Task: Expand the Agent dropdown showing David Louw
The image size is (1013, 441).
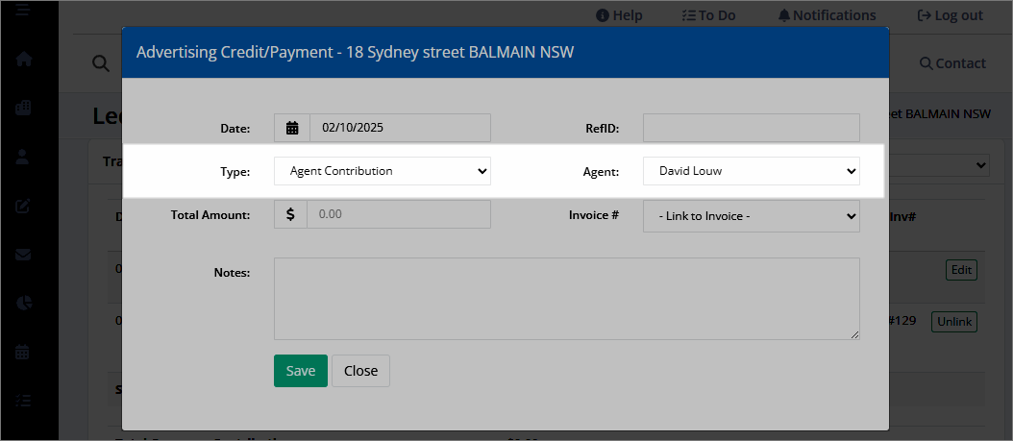Action: tap(752, 171)
